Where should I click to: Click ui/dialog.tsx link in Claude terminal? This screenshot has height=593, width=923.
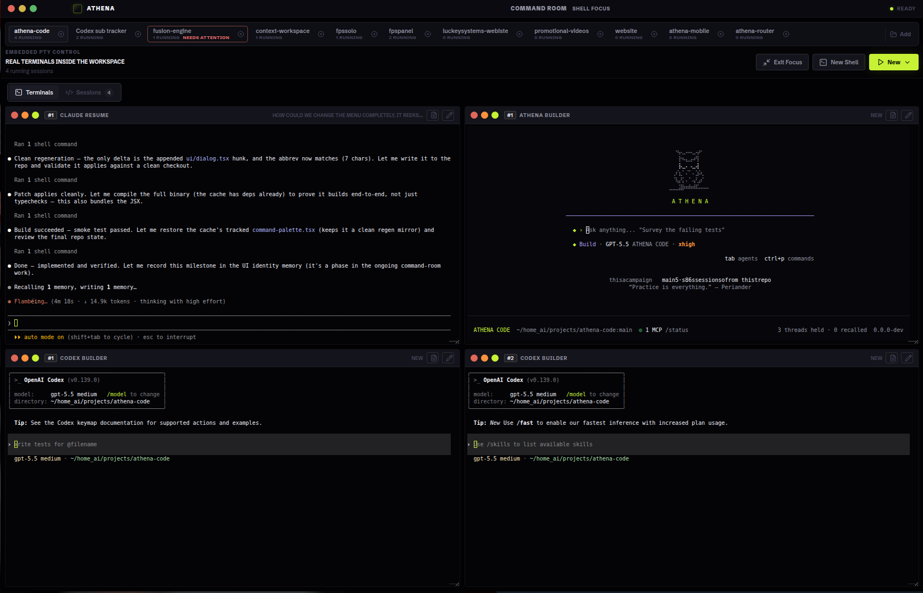coord(208,159)
